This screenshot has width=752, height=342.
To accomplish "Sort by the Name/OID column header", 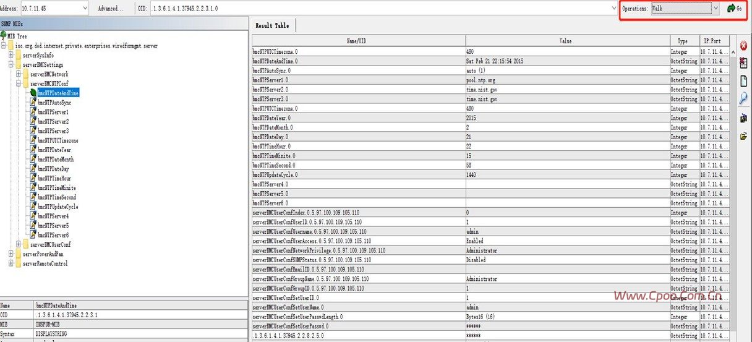I will 359,41.
